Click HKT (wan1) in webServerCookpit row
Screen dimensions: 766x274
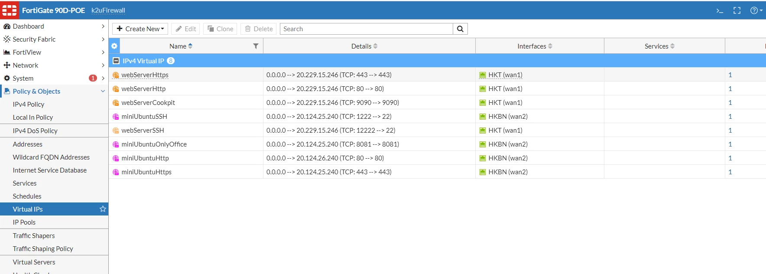[x=505, y=103]
